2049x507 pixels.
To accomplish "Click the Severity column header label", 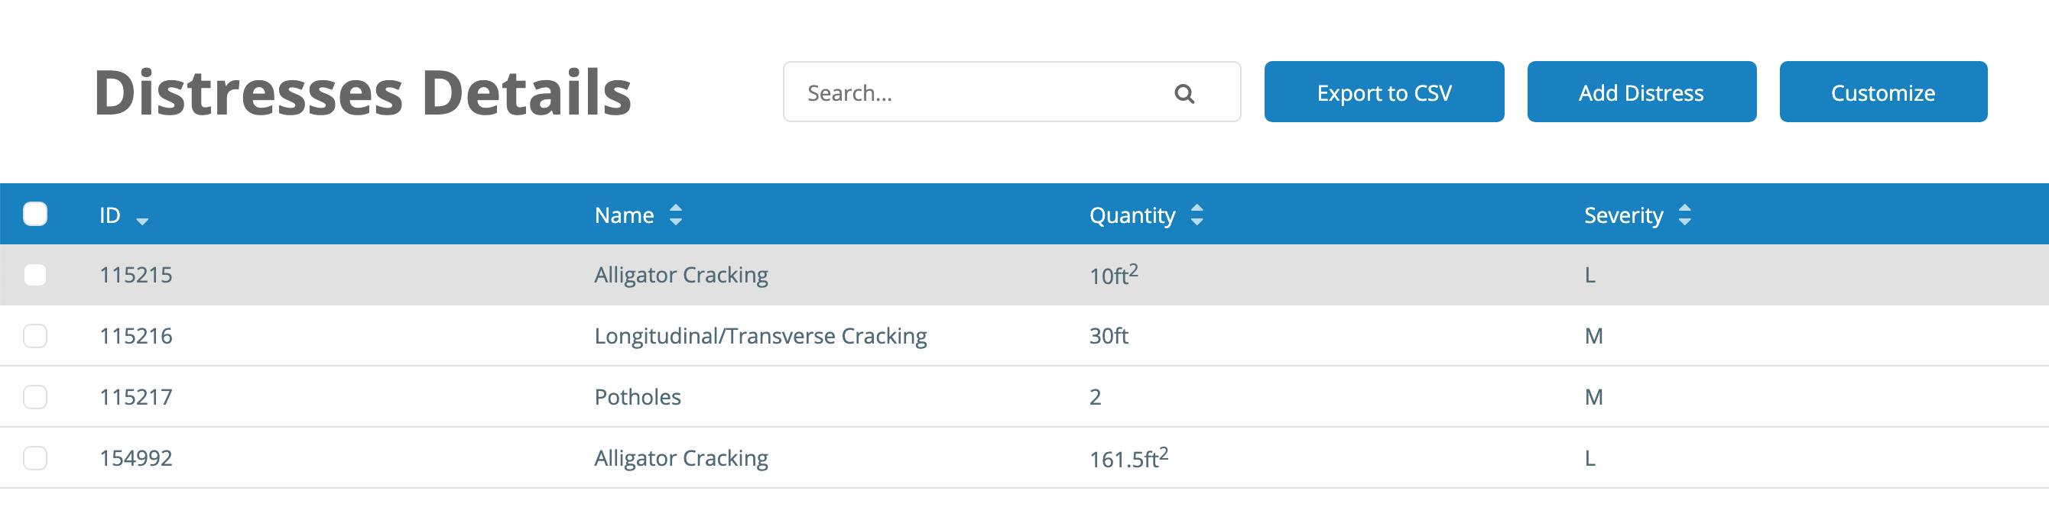I will (x=1622, y=215).
